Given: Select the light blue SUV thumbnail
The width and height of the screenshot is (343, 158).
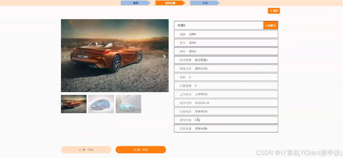Looking at the screenshot, I should (x=128, y=104).
